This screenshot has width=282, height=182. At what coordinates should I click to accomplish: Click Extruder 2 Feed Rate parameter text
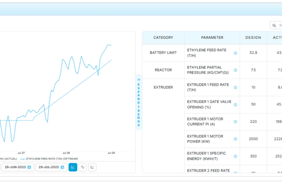click(x=208, y=171)
